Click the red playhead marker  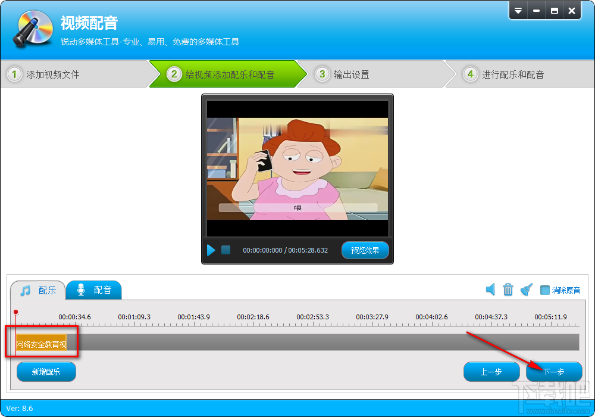[x=15, y=312]
